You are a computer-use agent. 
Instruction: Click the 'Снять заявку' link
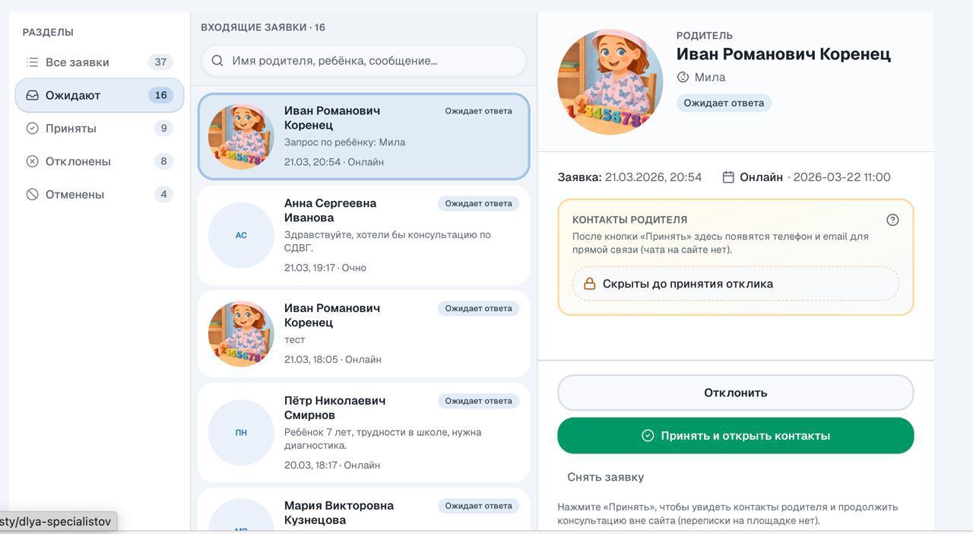click(605, 476)
